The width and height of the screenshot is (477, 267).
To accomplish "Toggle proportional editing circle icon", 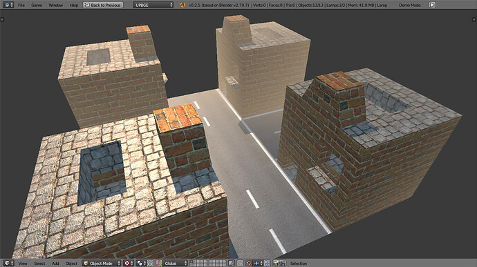I will coord(240,263).
